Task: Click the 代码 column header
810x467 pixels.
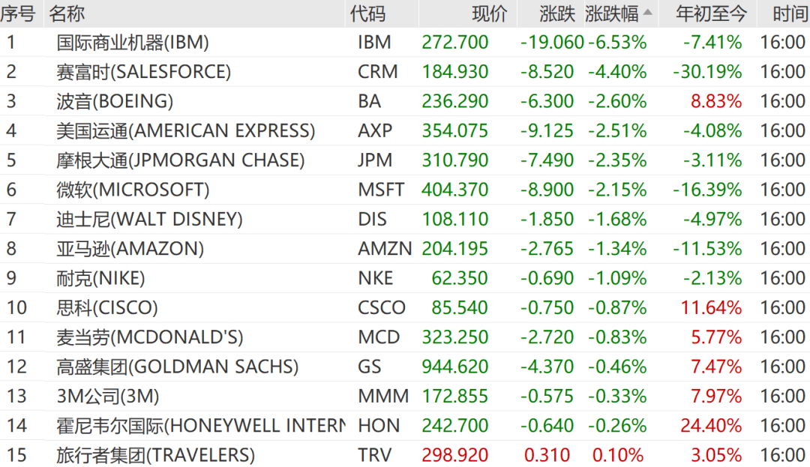Action: (367, 13)
